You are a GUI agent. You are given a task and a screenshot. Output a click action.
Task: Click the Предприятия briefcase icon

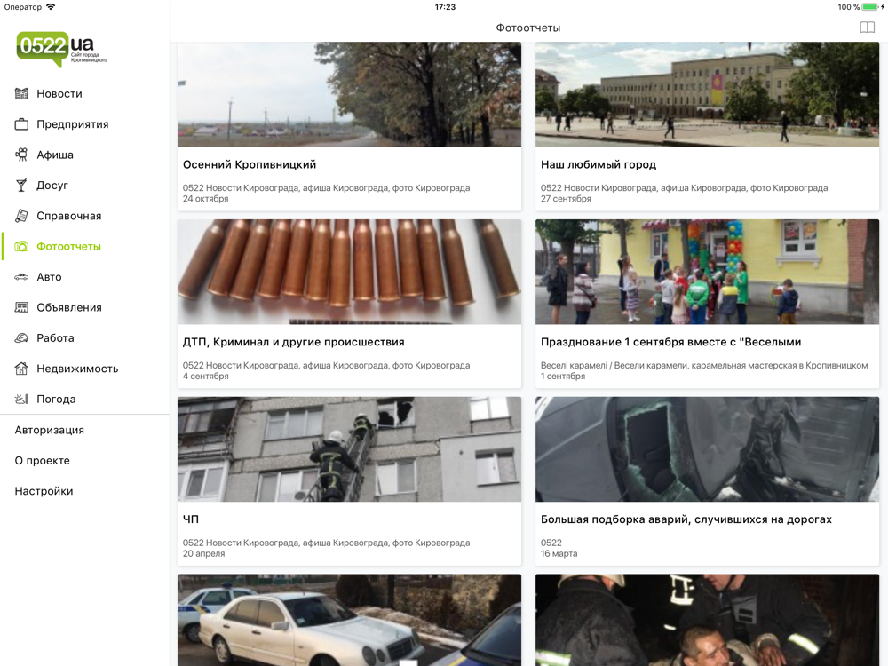(x=21, y=124)
